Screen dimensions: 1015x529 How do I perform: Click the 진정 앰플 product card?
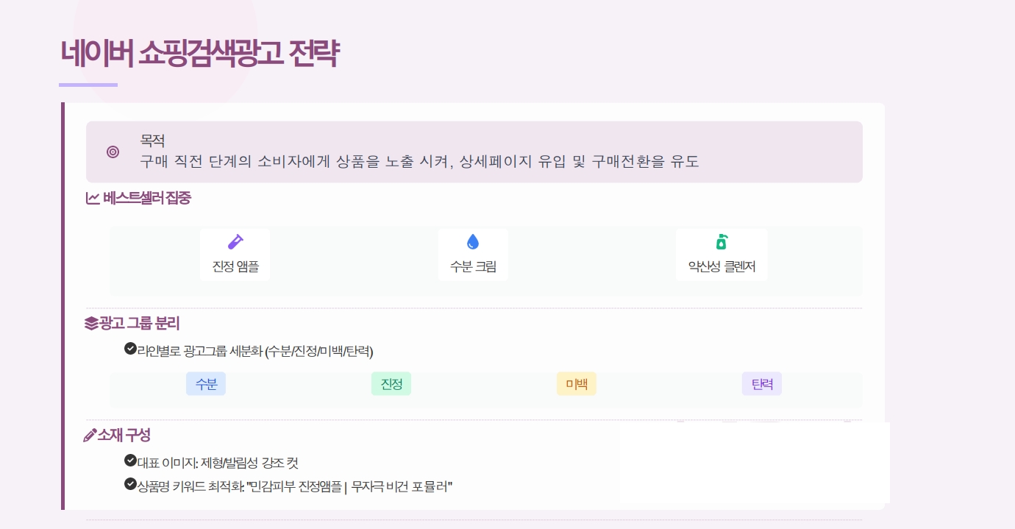tap(235, 255)
